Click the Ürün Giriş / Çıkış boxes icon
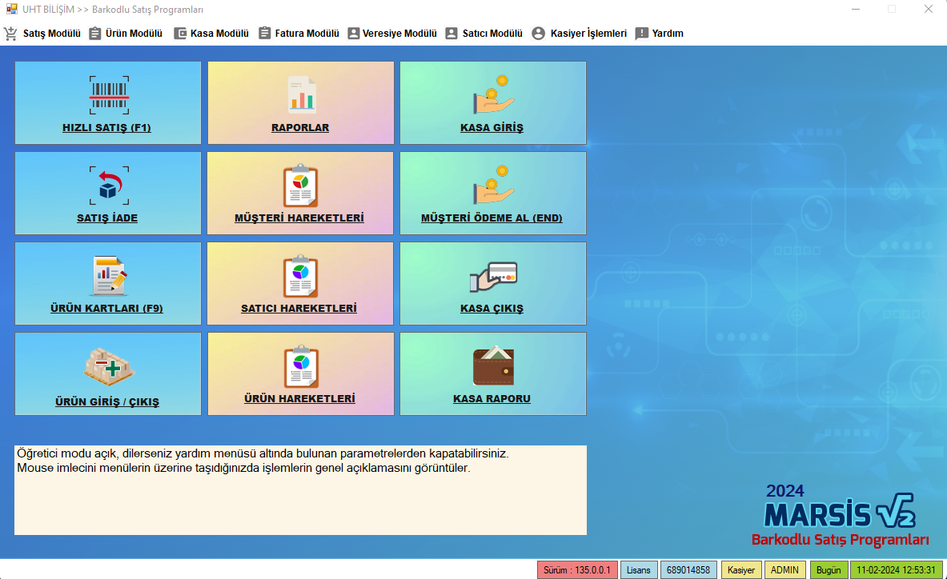Viewport: 947px width, 579px height. [x=108, y=367]
